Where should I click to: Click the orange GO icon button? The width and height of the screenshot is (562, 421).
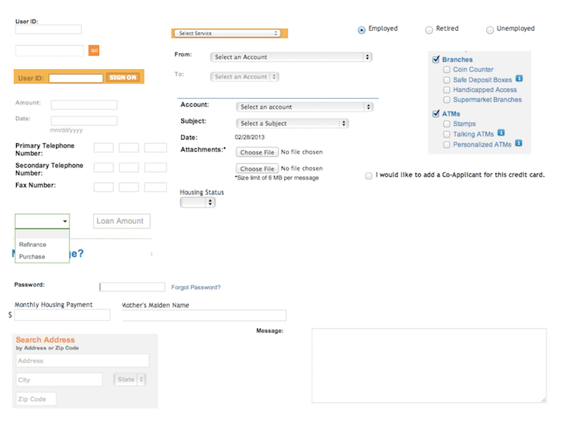(x=93, y=51)
